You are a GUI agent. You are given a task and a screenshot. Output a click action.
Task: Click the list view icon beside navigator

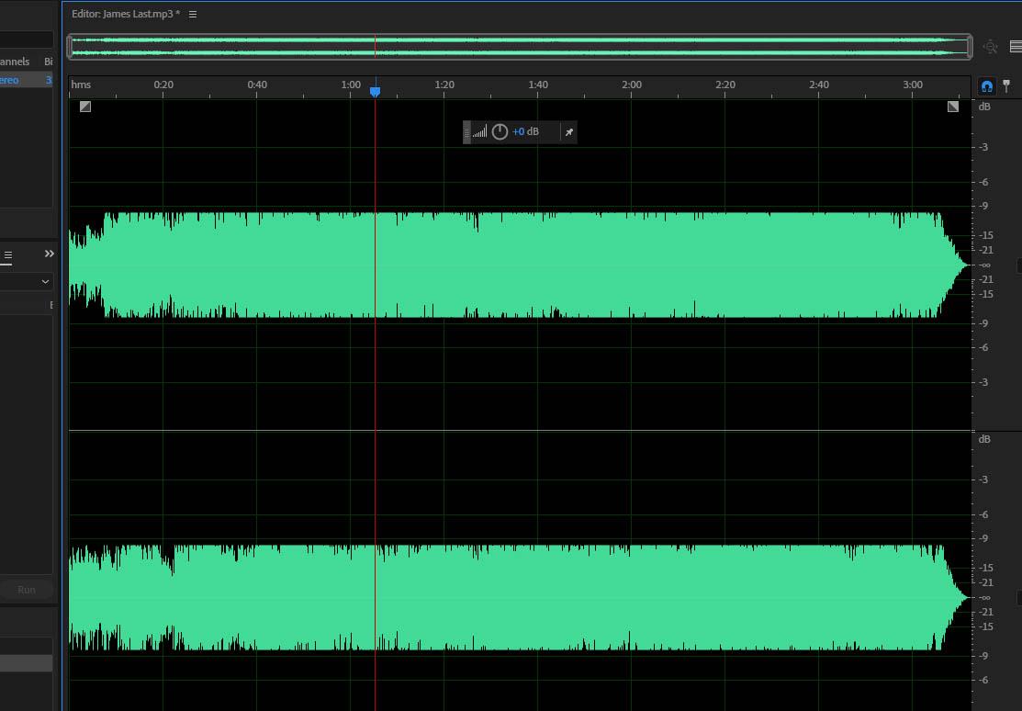[x=1016, y=46]
